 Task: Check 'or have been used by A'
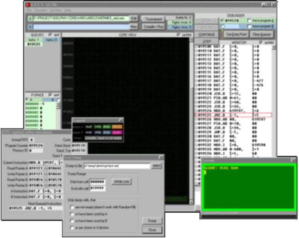[x=72, y=214]
